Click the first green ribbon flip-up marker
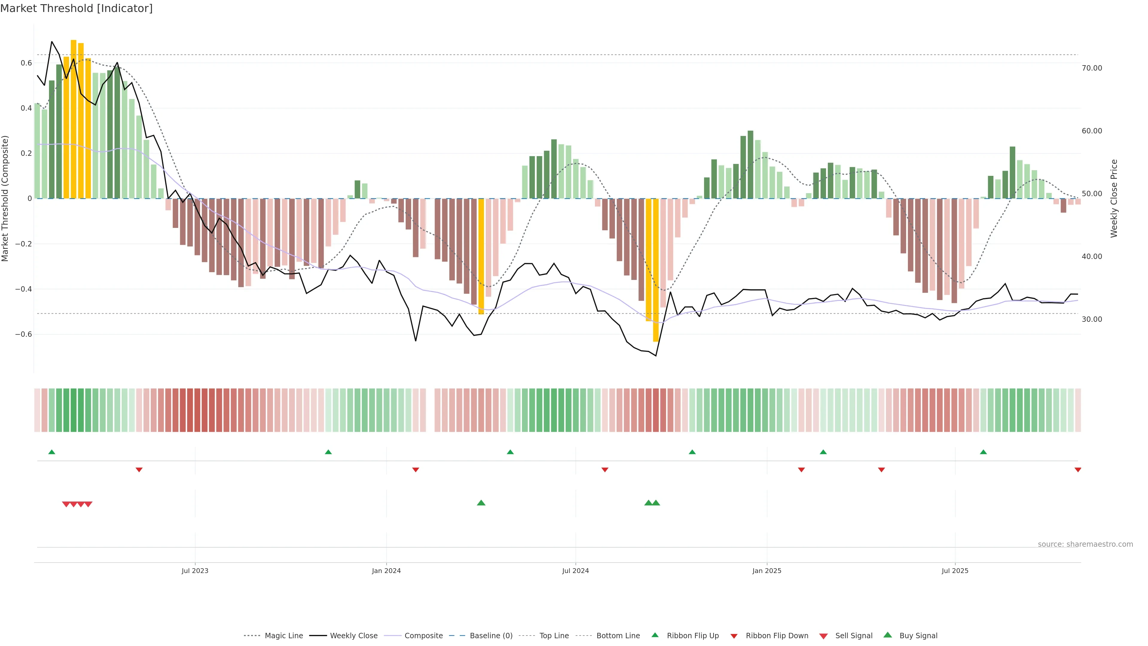The height and width of the screenshot is (646, 1148). [x=52, y=452]
